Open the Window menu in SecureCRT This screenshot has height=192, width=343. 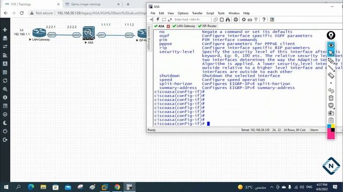coord(234,13)
